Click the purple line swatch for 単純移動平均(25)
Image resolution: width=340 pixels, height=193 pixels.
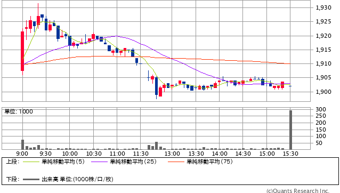(x=99, y=162)
